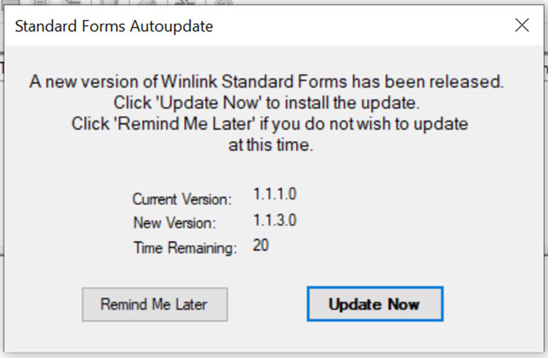548x358 pixels.
Task: Click the Time Remaining label
Action: [185, 247]
